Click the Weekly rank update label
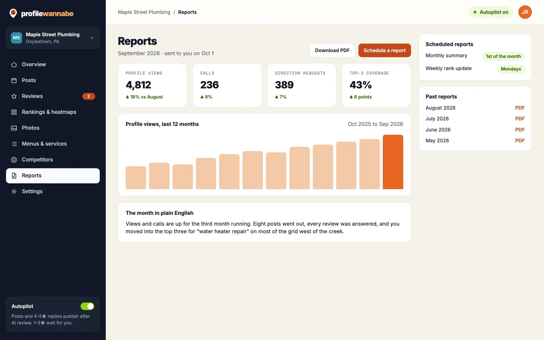Screen dimensions: 544x340 pyautogui.click(x=449, y=68)
